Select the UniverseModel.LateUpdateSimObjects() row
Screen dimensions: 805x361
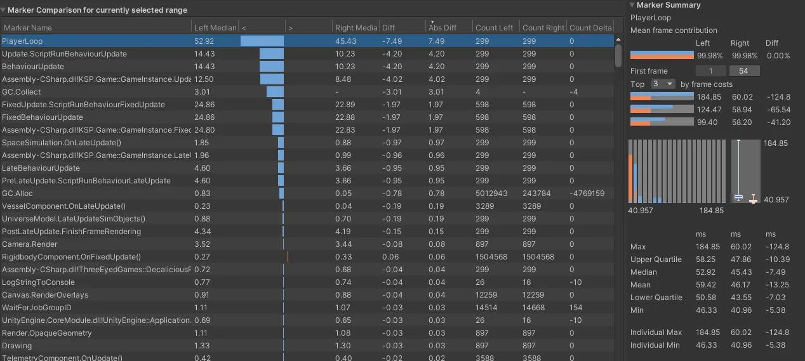[x=307, y=218]
